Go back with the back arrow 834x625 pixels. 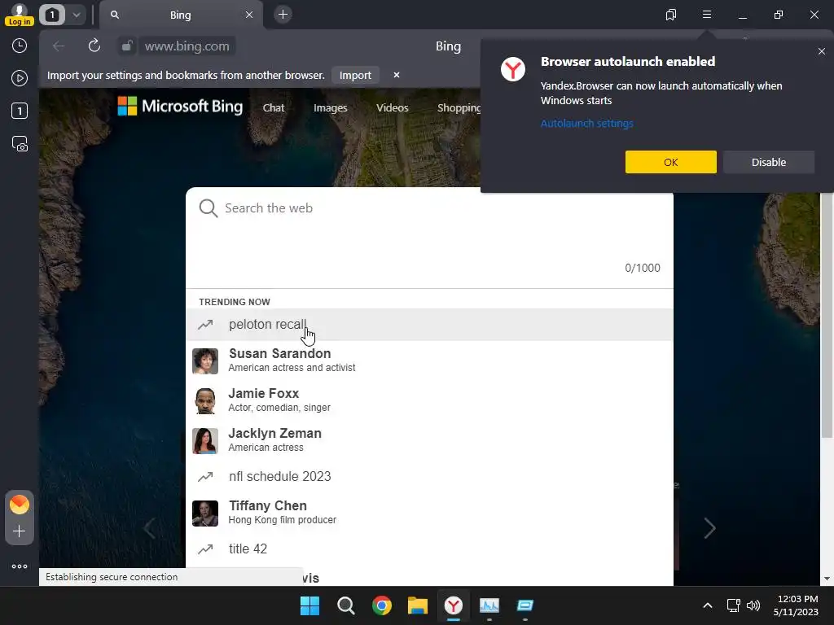pos(59,46)
